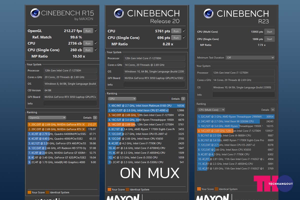This screenshot has width=300, height=200.
Task: Select the Intel HD Graphics 4000 row in R15
Action: [x=62, y=162]
